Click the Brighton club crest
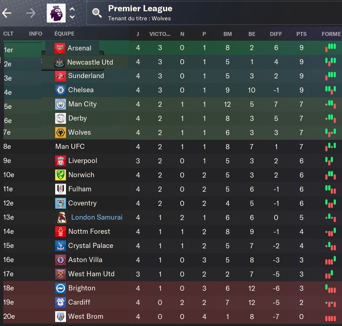Image resolution: width=342 pixels, height=326 pixels. (x=61, y=288)
